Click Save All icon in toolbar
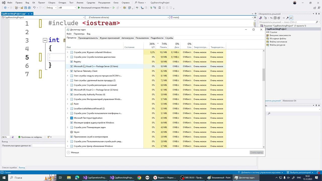Image resolution: width=322 pixels, height=181 pixels. 29,8
